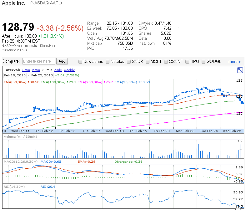Click the Wed Feb 11 timeline label
246x210 pixels.
(x=20, y=131)
